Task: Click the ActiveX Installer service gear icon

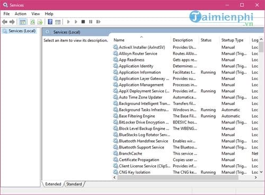Action: tap(116, 47)
